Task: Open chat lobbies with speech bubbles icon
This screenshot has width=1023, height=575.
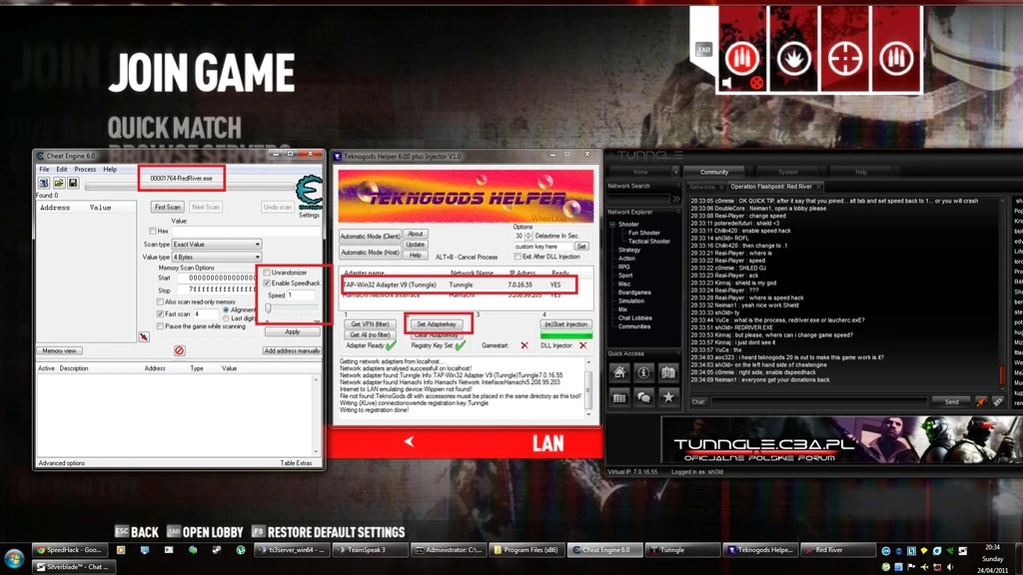Action: coord(643,396)
